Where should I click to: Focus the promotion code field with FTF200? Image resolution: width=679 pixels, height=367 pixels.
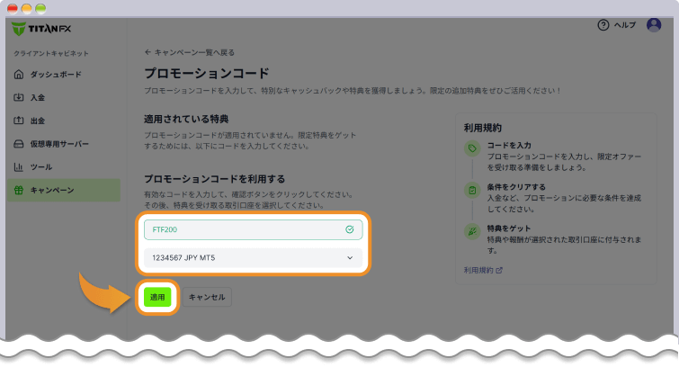(254, 229)
